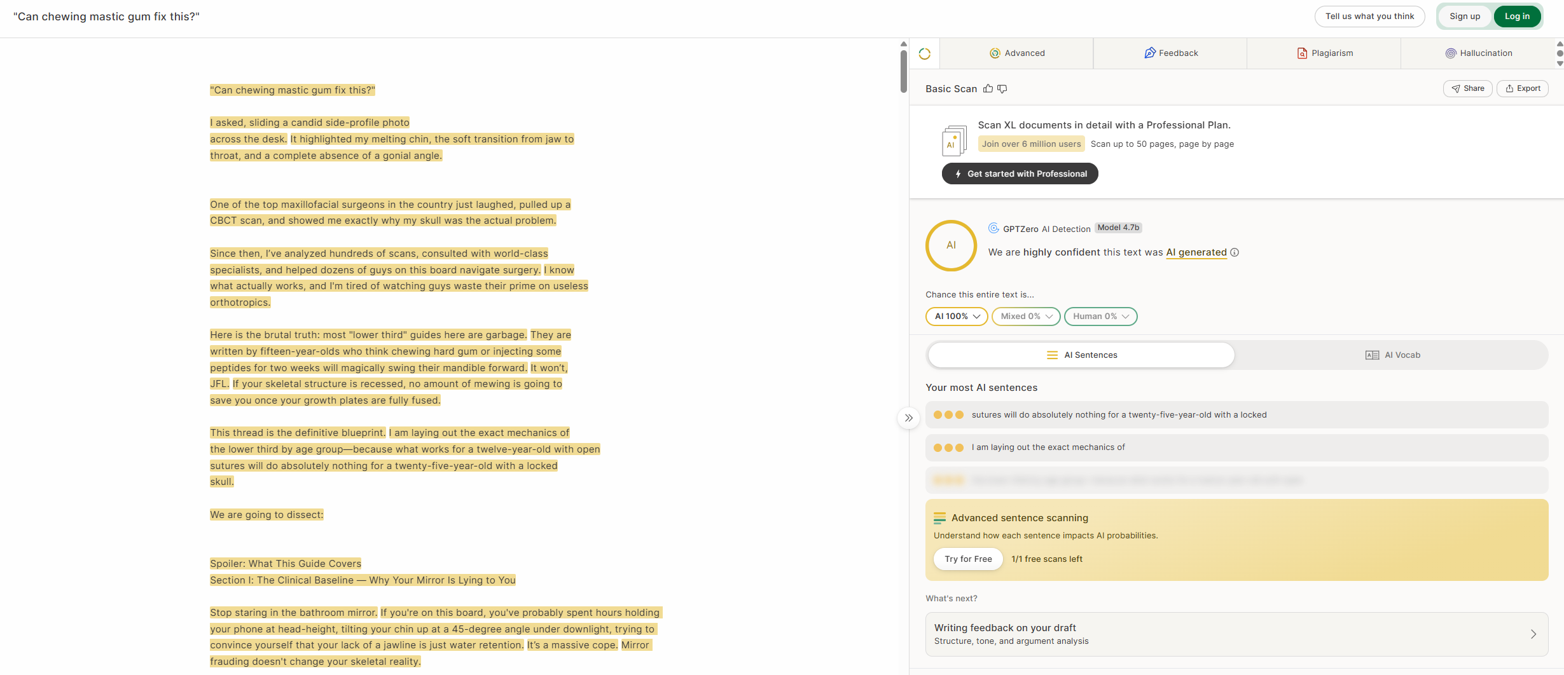1564x675 pixels.
Task: Click the blurred third AI sentence row
Action: coord(1236,481)
